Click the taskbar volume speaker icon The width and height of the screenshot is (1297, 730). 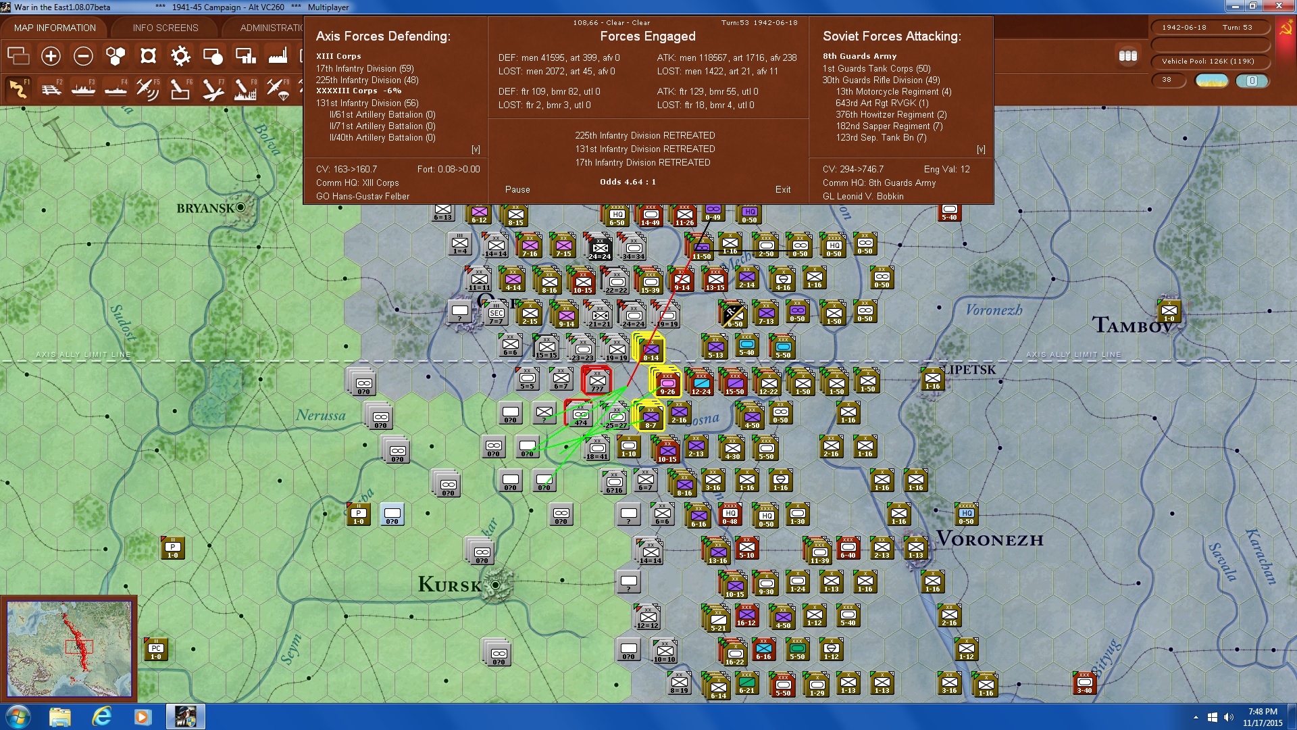click(x=1228, y=717)
